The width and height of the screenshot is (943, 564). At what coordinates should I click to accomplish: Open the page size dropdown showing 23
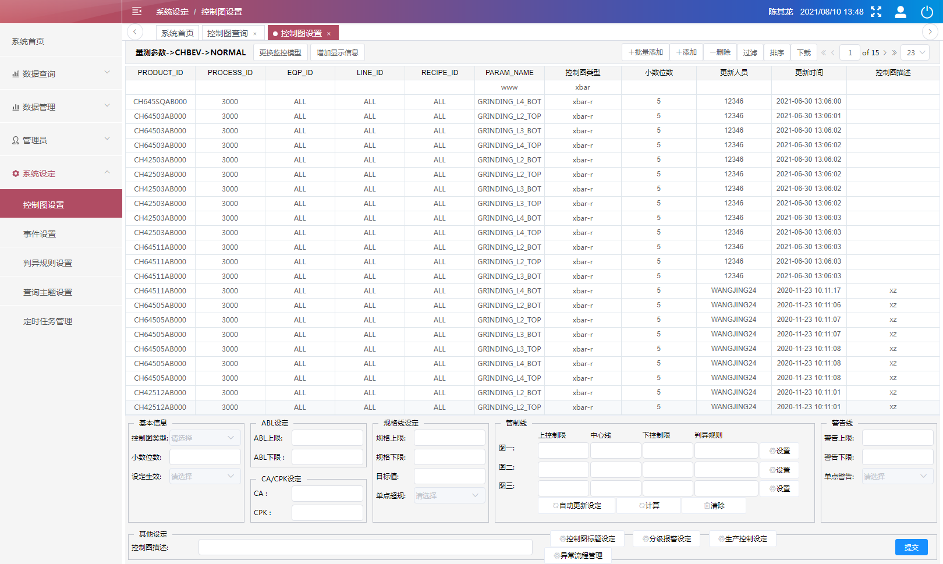tap(915, 53)
